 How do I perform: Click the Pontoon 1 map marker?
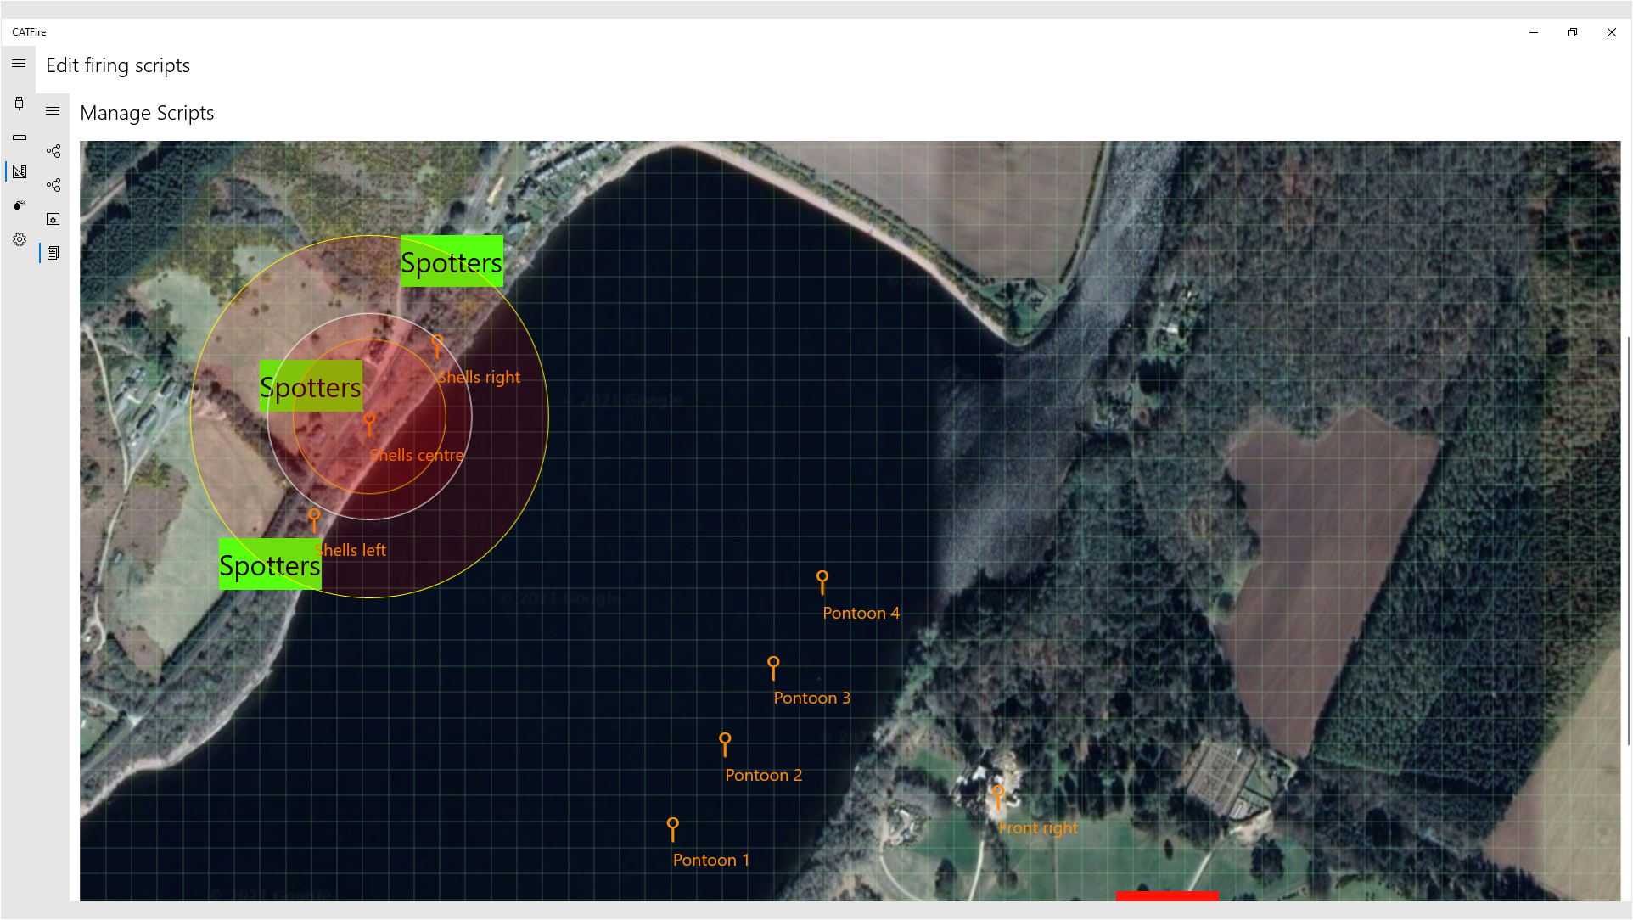coord(672,827)
